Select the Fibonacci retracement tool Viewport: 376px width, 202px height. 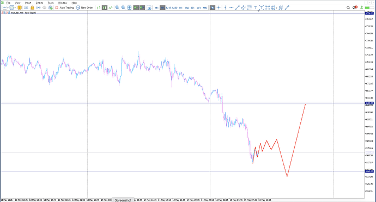tap(250, 8)
